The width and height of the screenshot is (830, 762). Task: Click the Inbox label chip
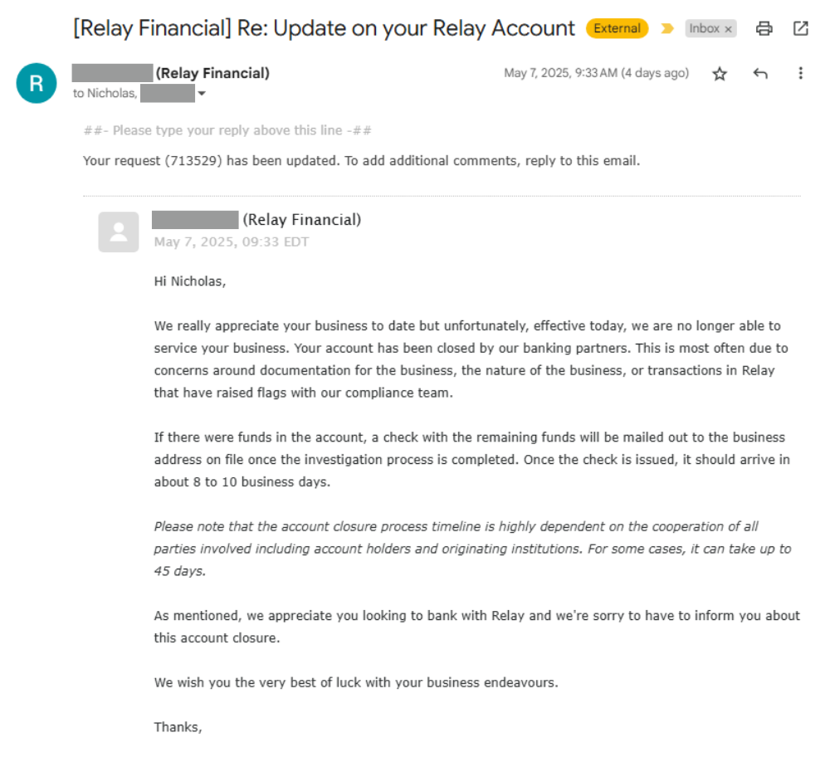pyautogui.click(x=711, y=28)
